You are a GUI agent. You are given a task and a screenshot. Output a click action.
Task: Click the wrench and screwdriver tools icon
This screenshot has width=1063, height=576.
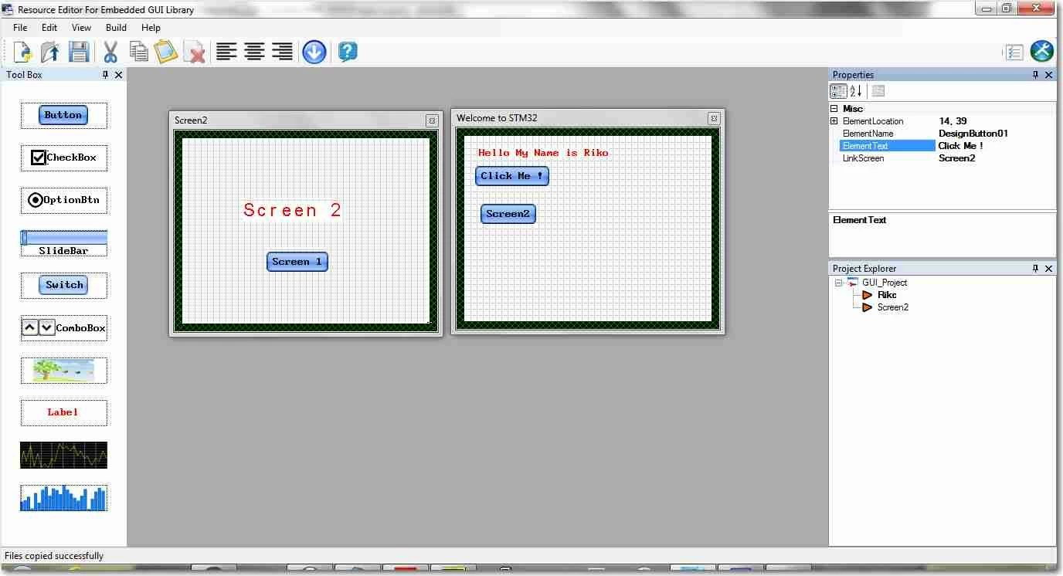1042,51
